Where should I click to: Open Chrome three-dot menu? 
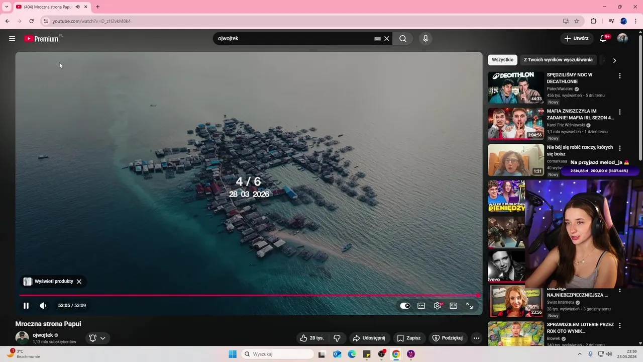point(635,21)
